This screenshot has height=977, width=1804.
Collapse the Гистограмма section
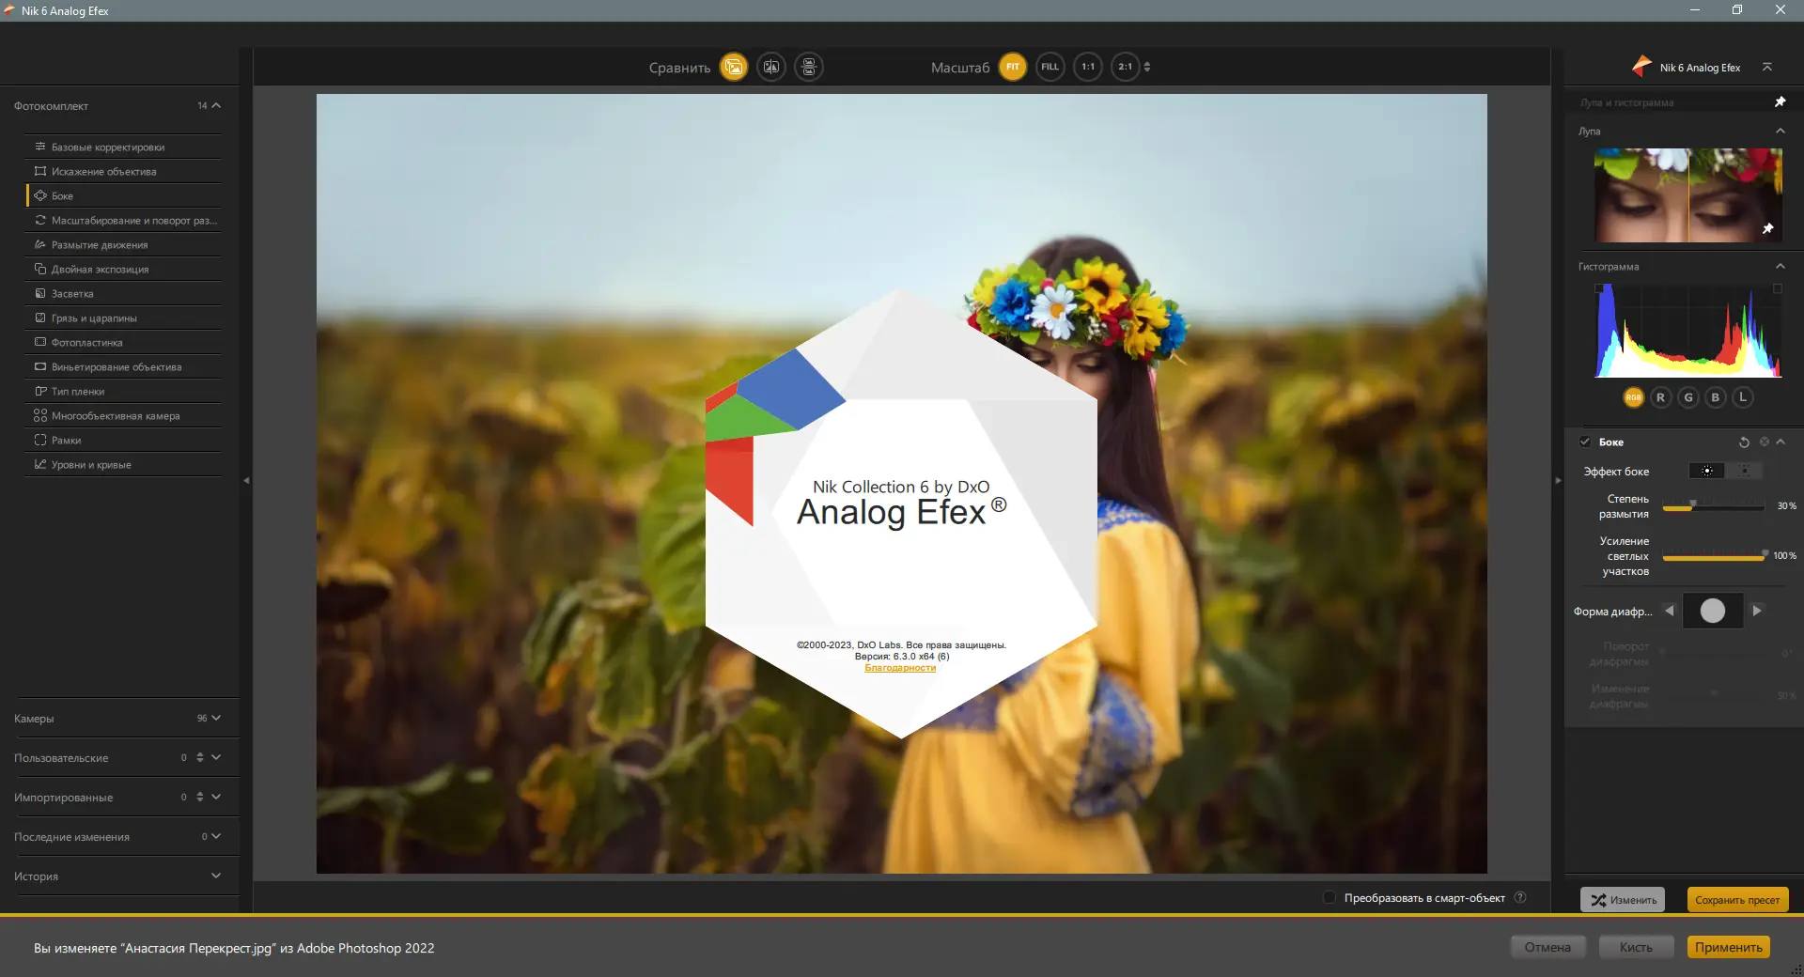(x=1780, y=266)
